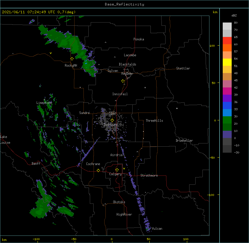Image resolution: width=249 pixels, height=243 pixels.
Task: Click the light blue 30-33 dBZ legend swatch
Action: point(227,113)
